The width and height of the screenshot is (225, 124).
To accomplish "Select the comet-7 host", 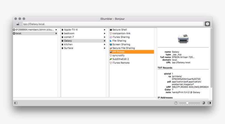I will (83, 37).
